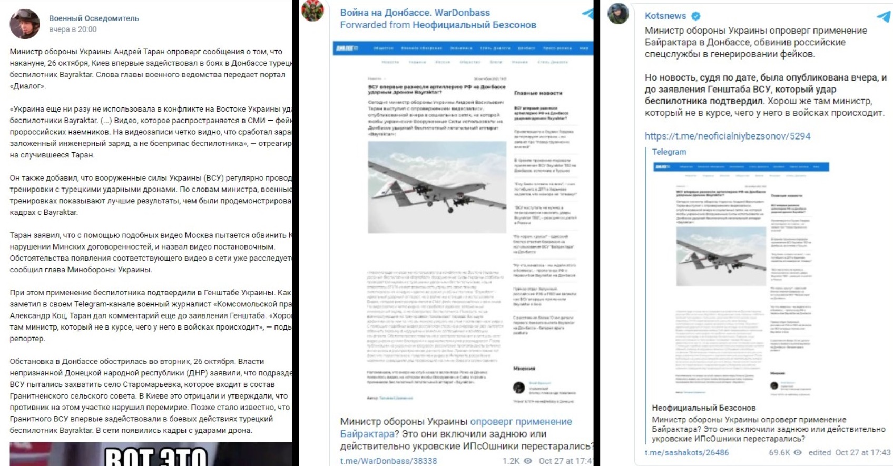Click the опроверг применение Байрактара hyperlink
Image resolution: width=893 pixels, height=466 pixels.
tap(456, 428)
